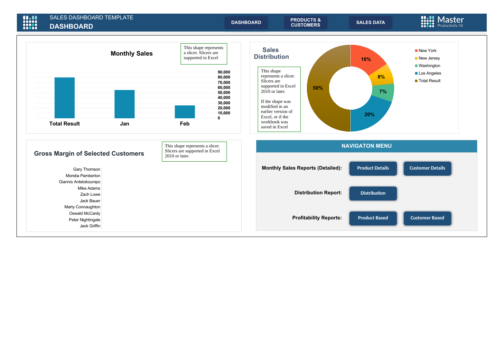The height and width of the screenshot is (356, 504).
Task: Open Product Based profitability report
Action: 373,218
